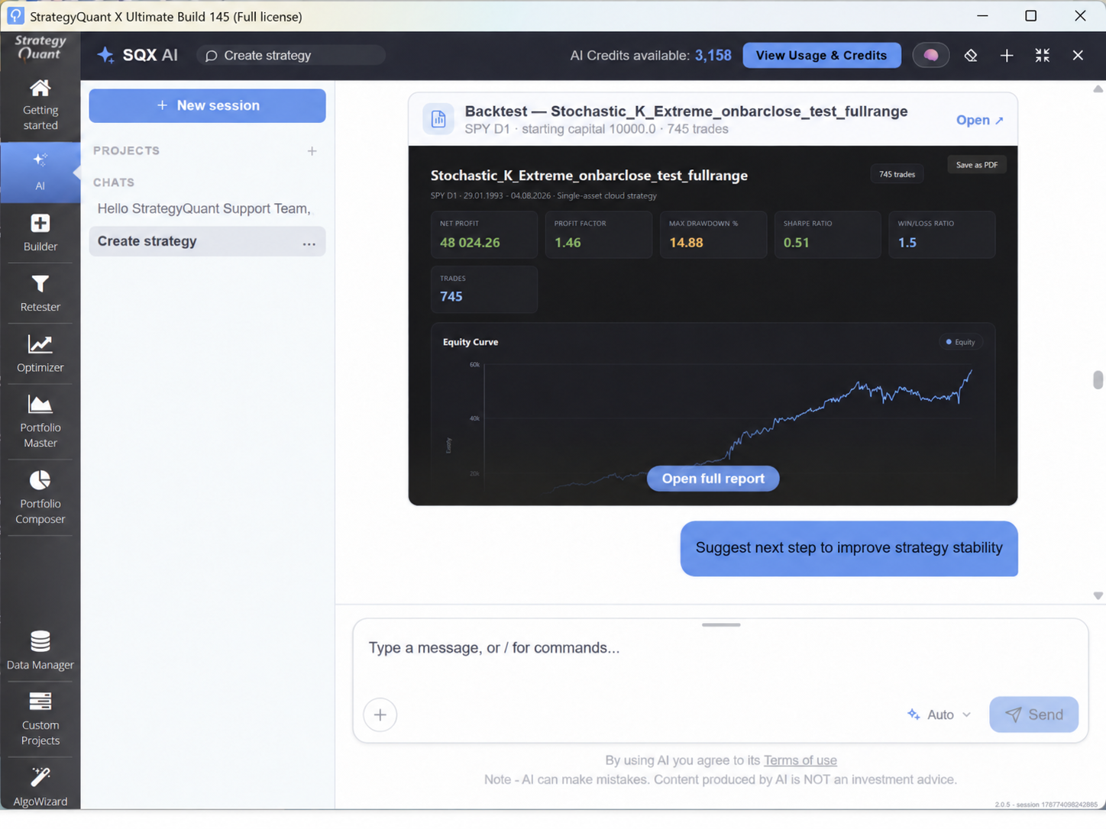
Task: Click the chat vertical scrollbar thumb
Action: (1098, 379)
